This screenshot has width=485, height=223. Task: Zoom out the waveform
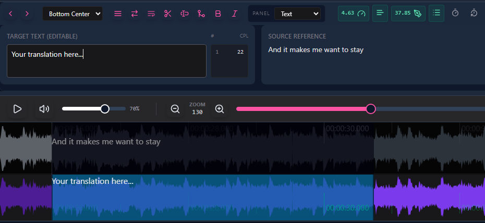175,109
